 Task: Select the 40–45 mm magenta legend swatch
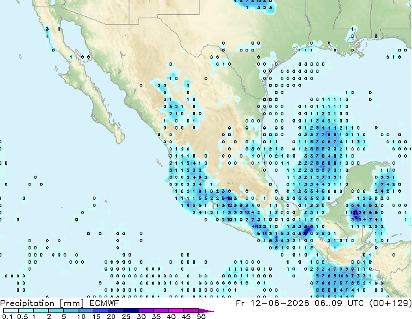[176, 311]
